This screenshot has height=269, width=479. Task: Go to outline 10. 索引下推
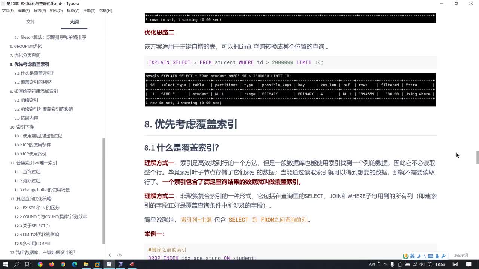click(22, 127)
